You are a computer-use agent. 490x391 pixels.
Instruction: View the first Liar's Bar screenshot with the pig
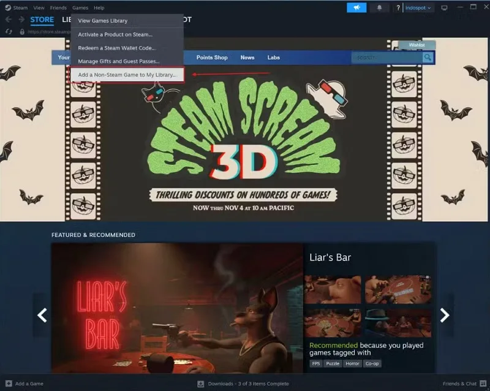pyautogui.click(x=333, y=289)
